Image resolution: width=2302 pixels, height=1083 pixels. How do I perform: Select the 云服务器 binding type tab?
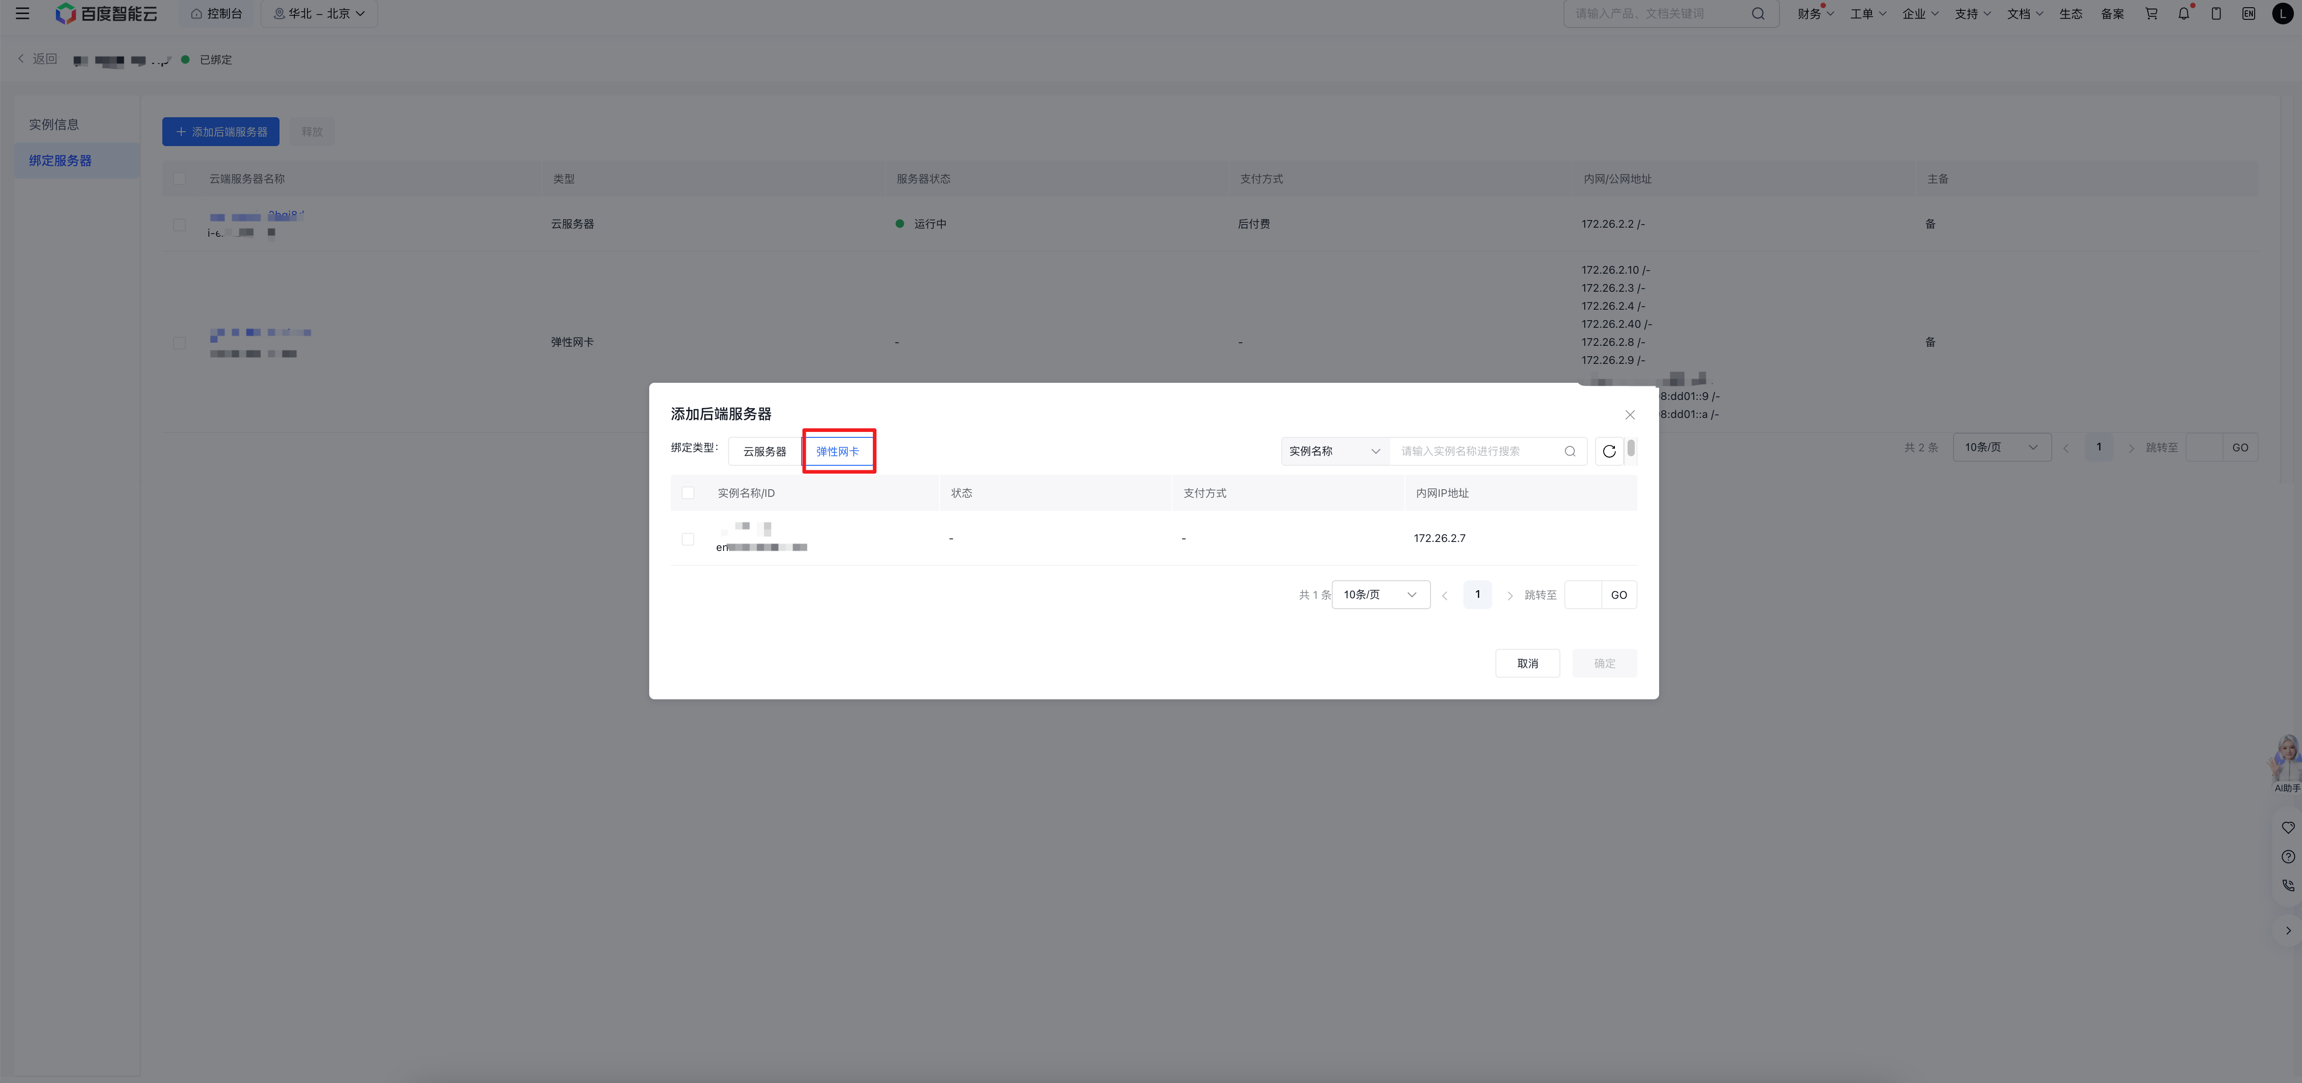coord(765,451)
